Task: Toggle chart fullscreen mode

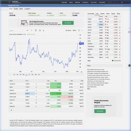Action: coord(79,31)
